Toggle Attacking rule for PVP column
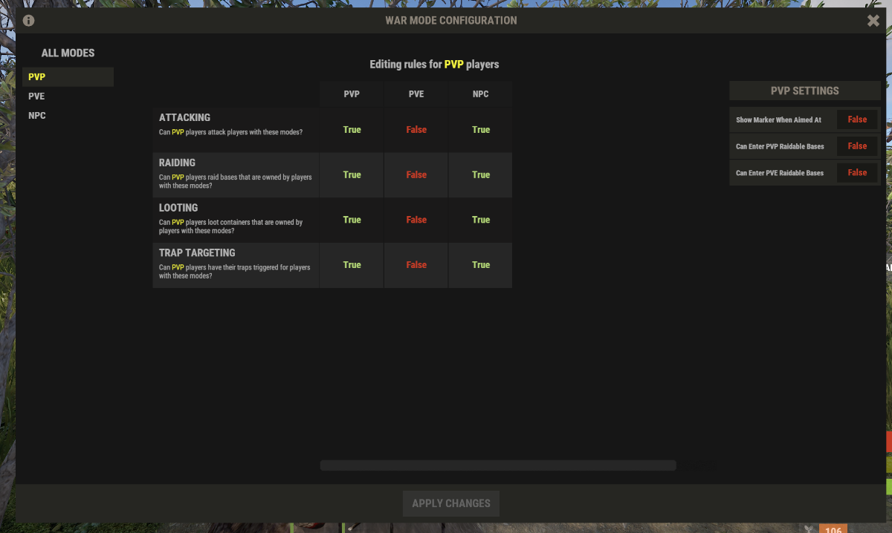Screen dimensions: 892x533 (352, 130)
